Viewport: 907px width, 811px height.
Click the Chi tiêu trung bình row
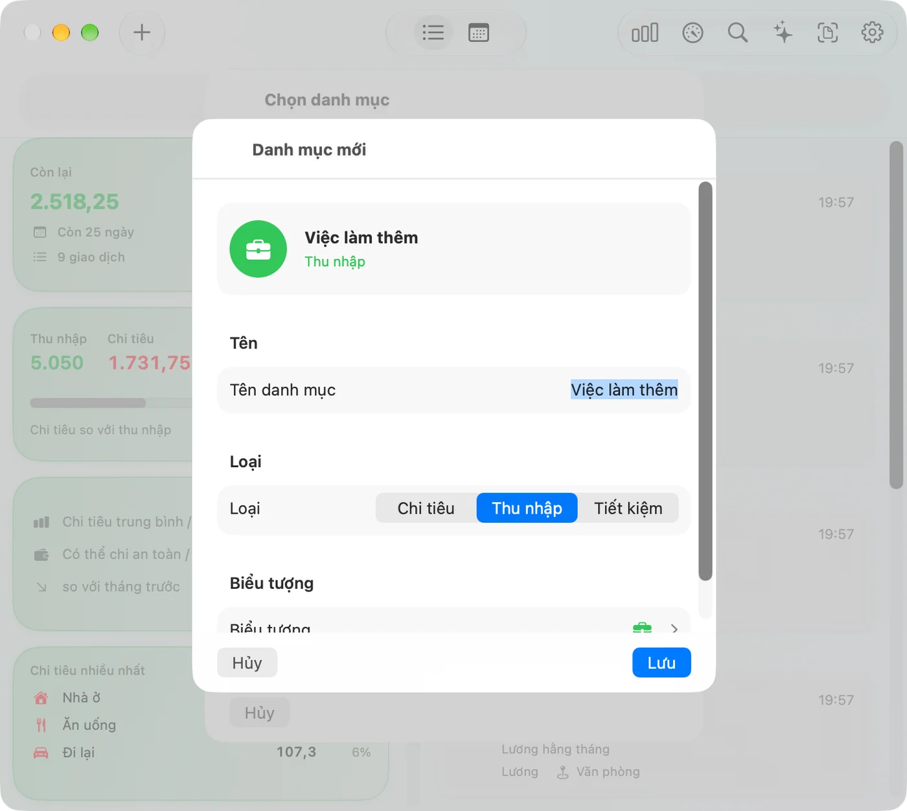point(111,521)
